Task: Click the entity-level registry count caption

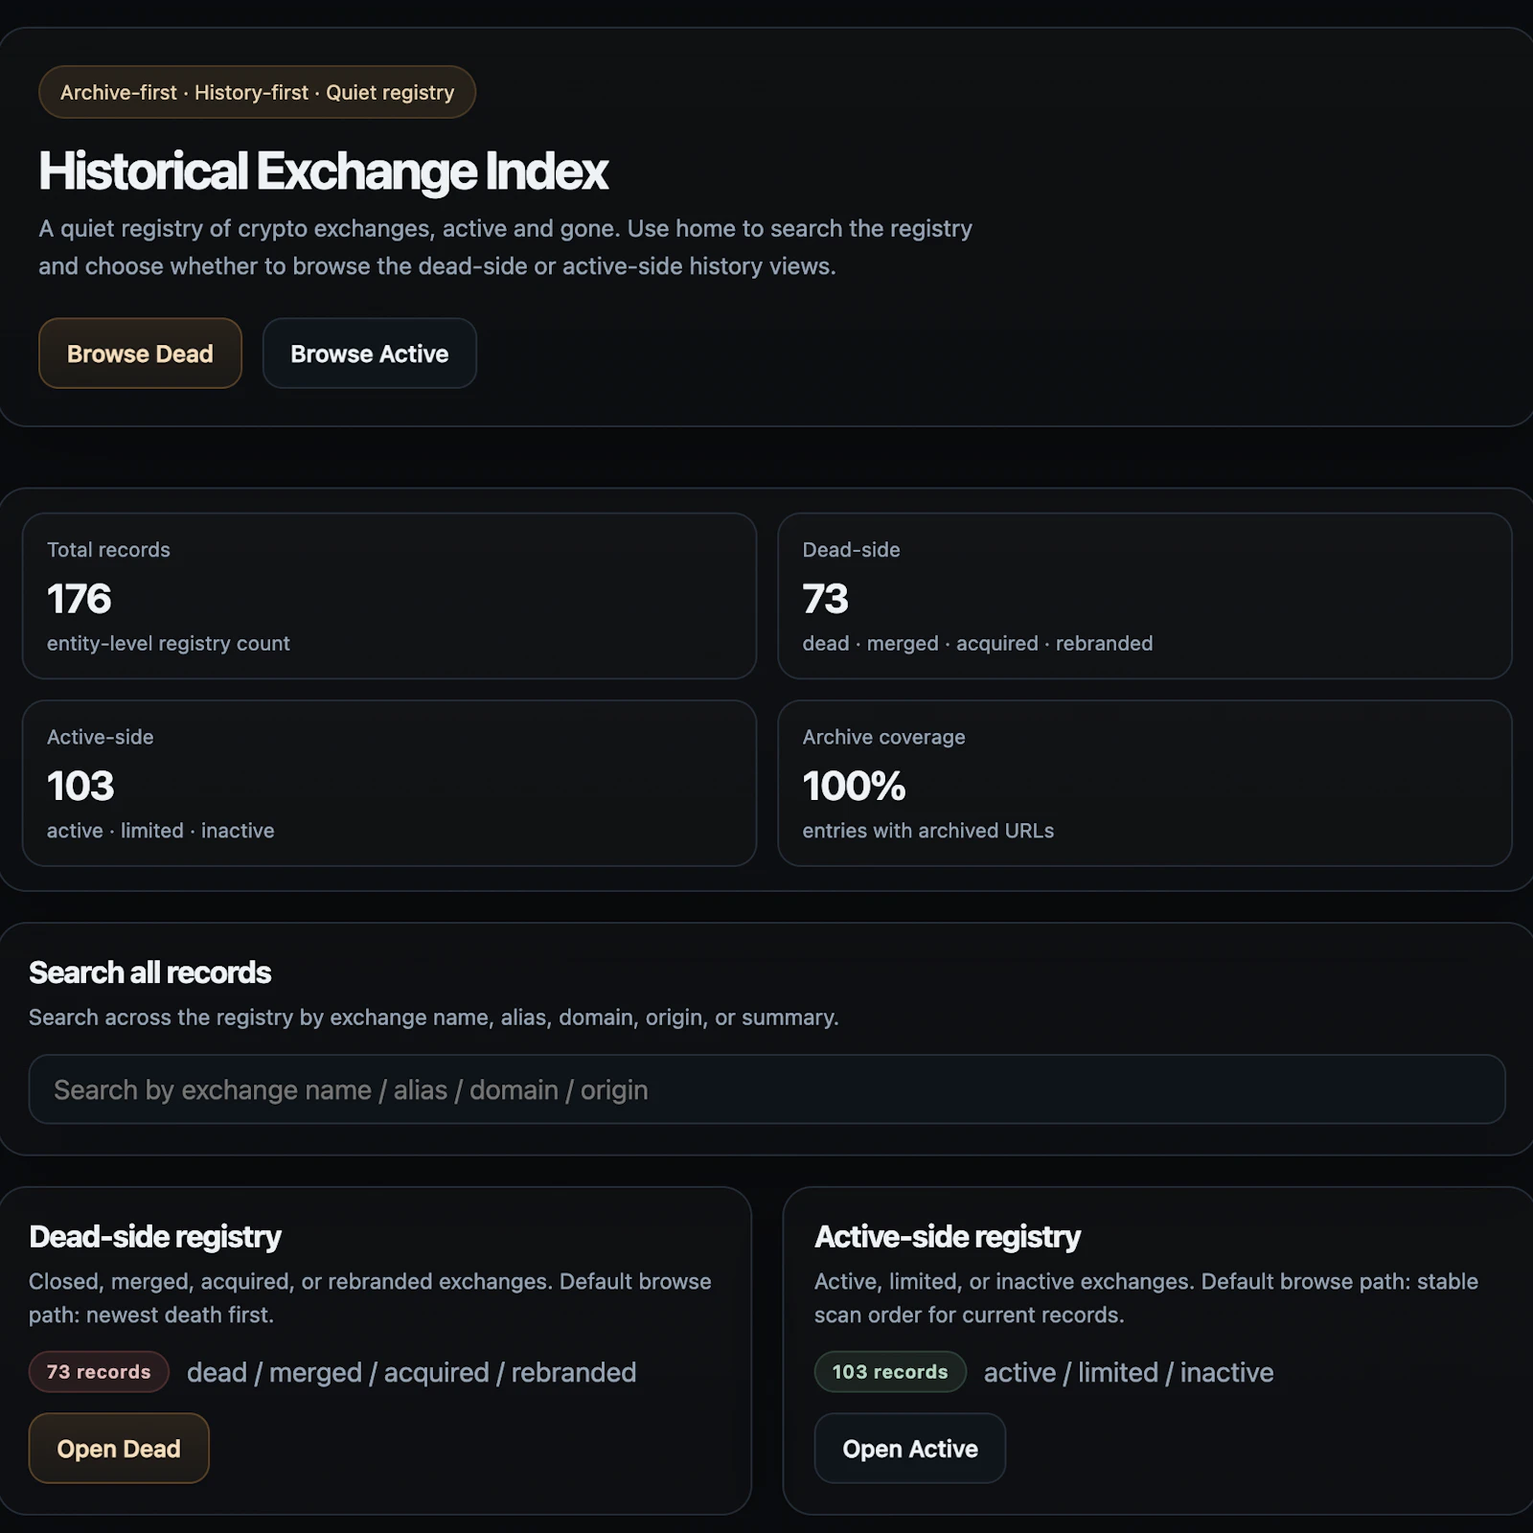Action: pos(168,643)
